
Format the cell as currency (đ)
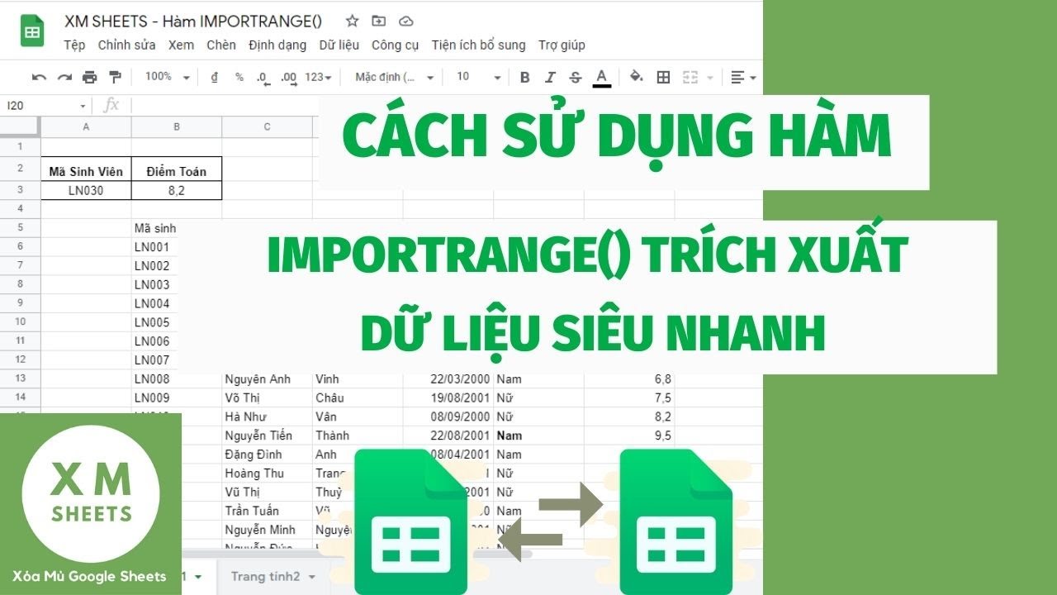pos(215,77)
